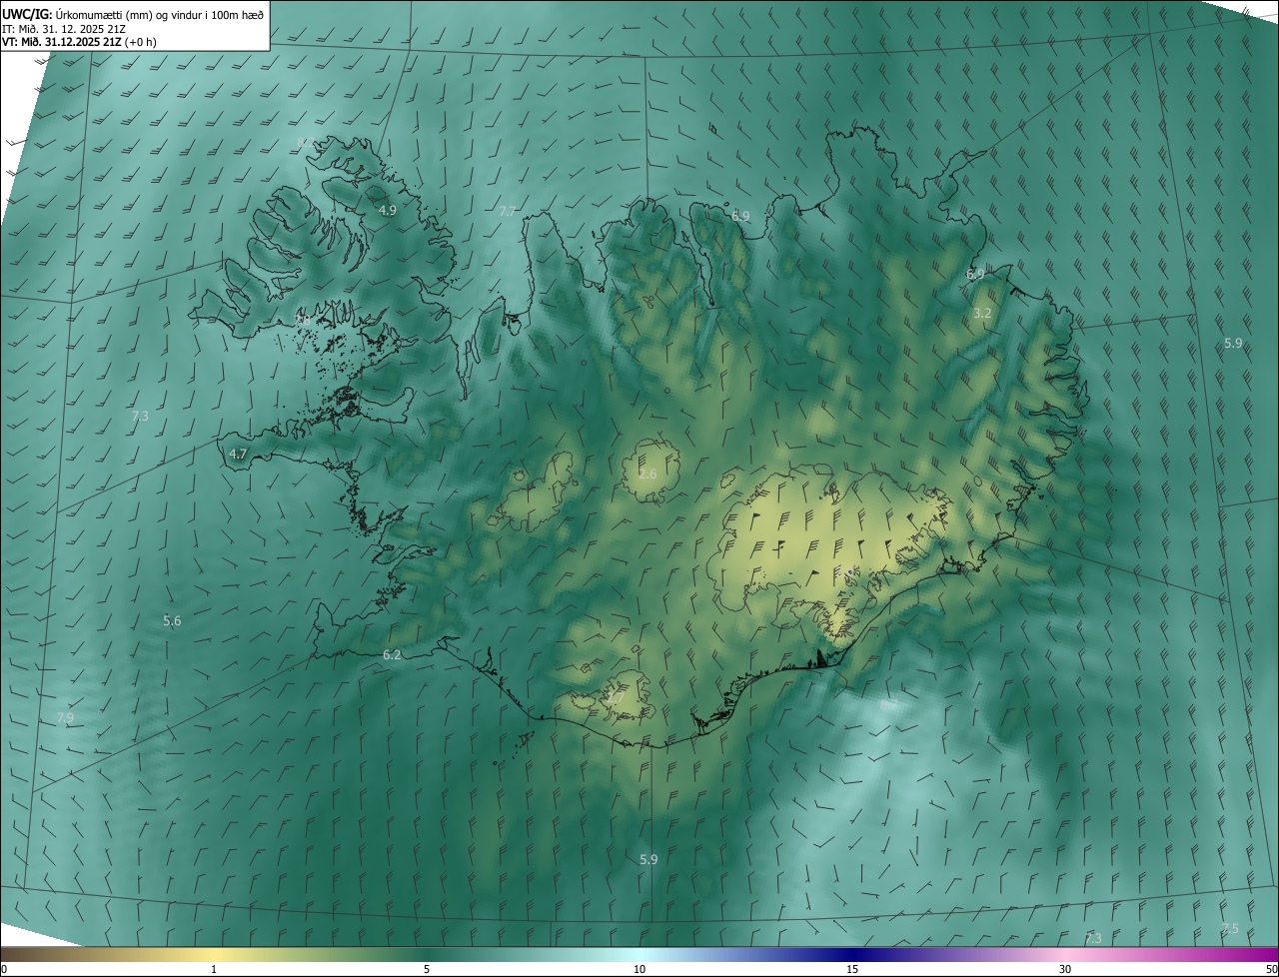Screen dimensions: 1279x977
Task: Click the 4.9 value in the Westfjords
Action: (x=388, y=211)
